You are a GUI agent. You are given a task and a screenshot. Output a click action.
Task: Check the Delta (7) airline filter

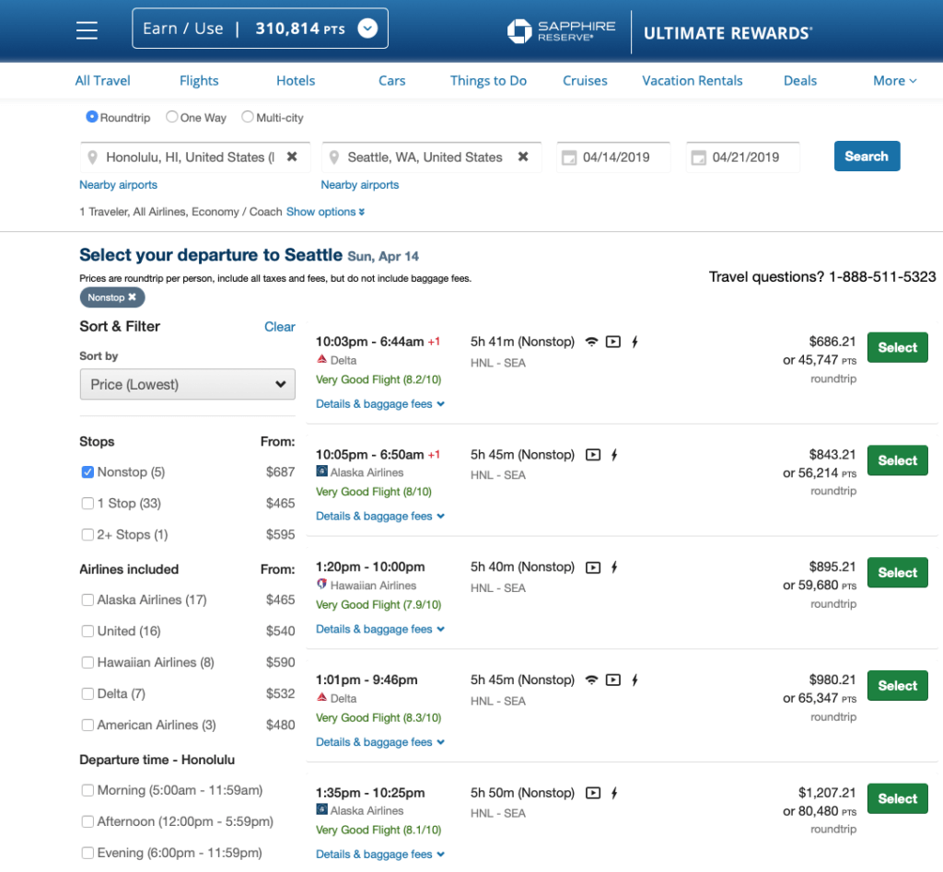[87, 693]
